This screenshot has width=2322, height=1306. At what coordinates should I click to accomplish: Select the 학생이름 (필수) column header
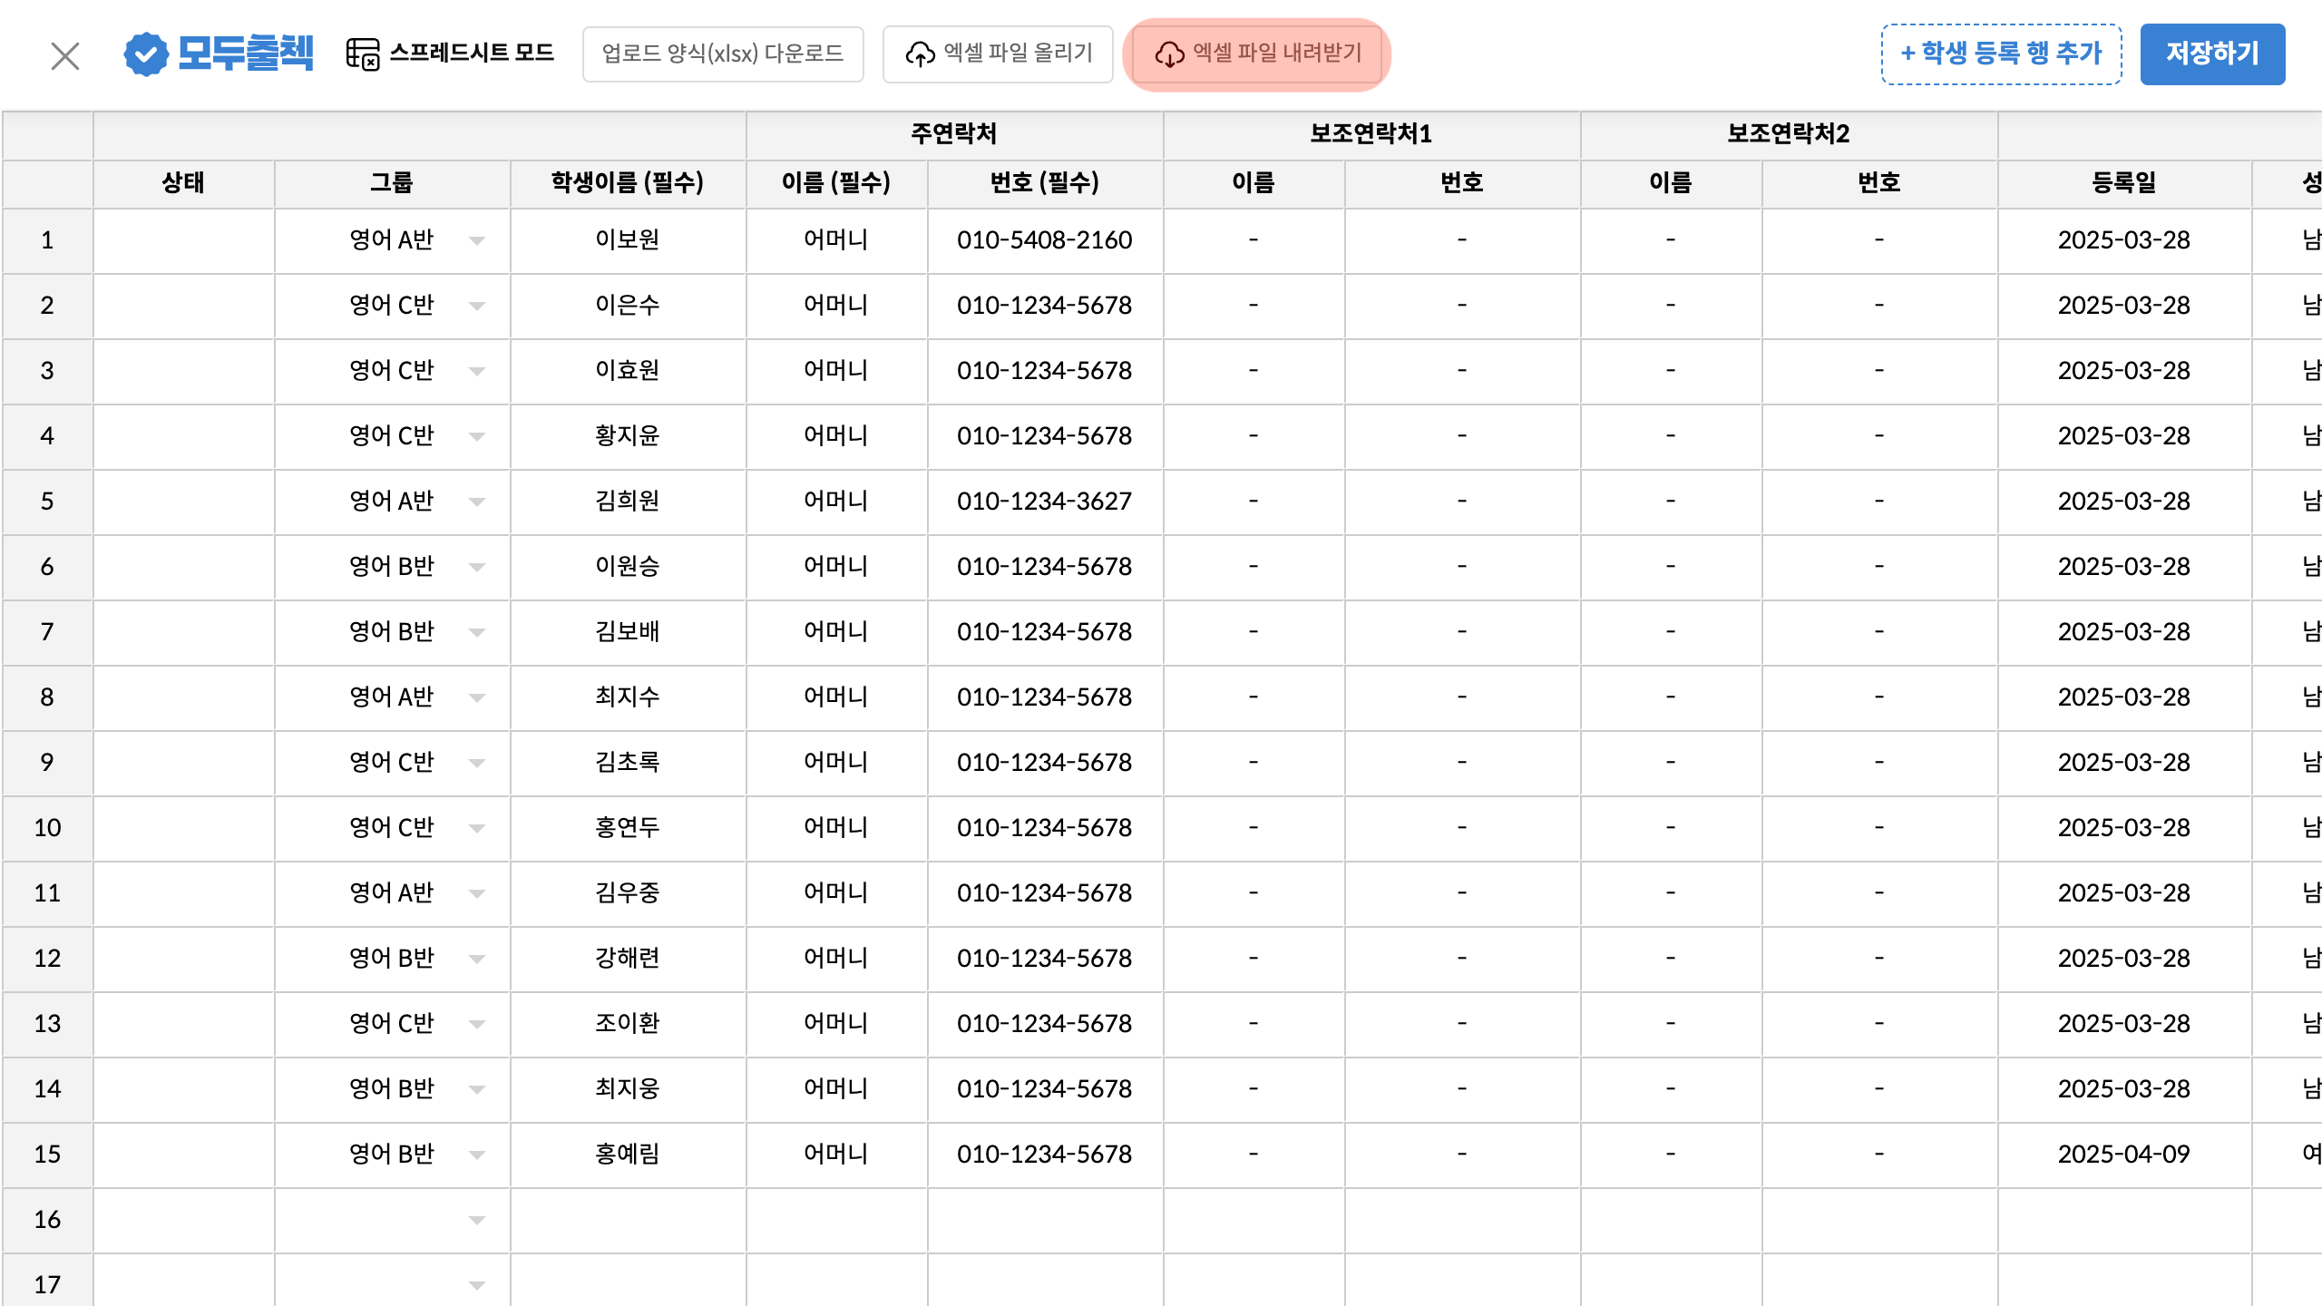click(628, 183)
